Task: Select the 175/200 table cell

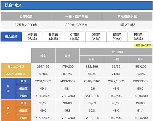Action: [67, 66]
